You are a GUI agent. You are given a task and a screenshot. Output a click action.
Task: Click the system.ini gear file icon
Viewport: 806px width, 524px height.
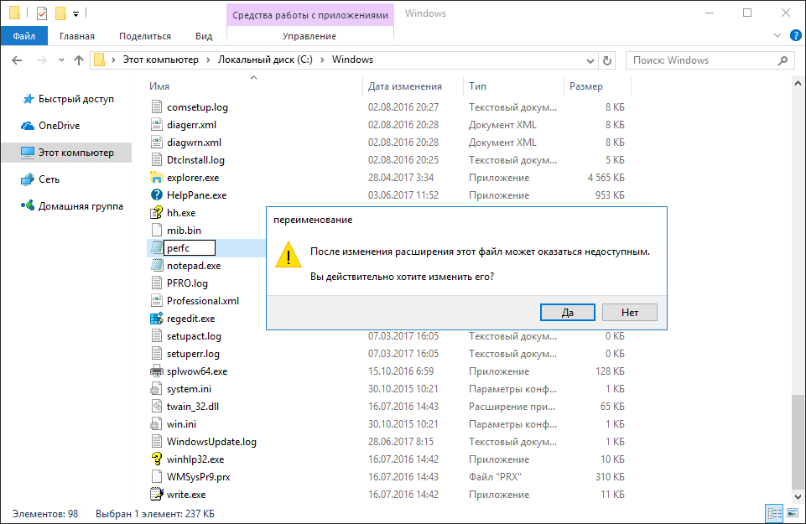point(156,389)
